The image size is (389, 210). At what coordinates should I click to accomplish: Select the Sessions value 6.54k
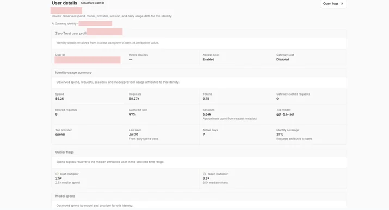(x=207, y=114)
